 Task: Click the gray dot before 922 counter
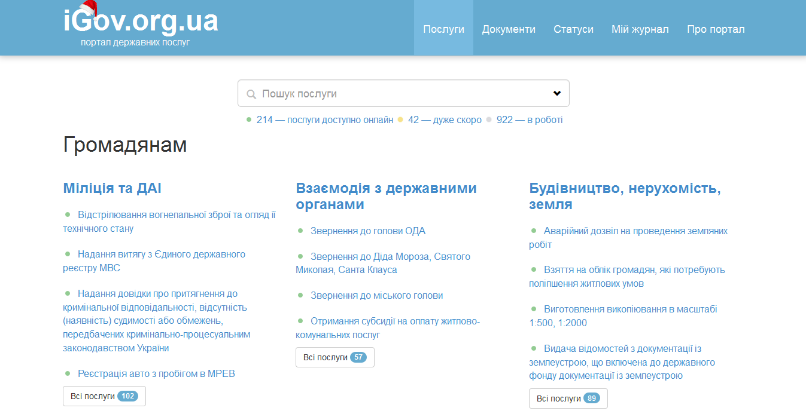(x=488, y=119)
